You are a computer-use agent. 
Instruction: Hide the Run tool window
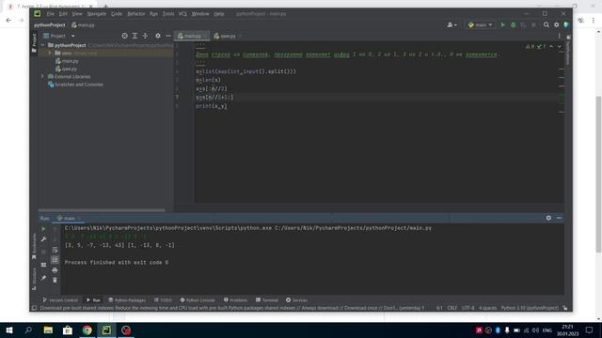(x=559, y=218)
